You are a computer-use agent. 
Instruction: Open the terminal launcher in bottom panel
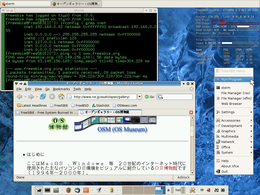coord(47,190)
